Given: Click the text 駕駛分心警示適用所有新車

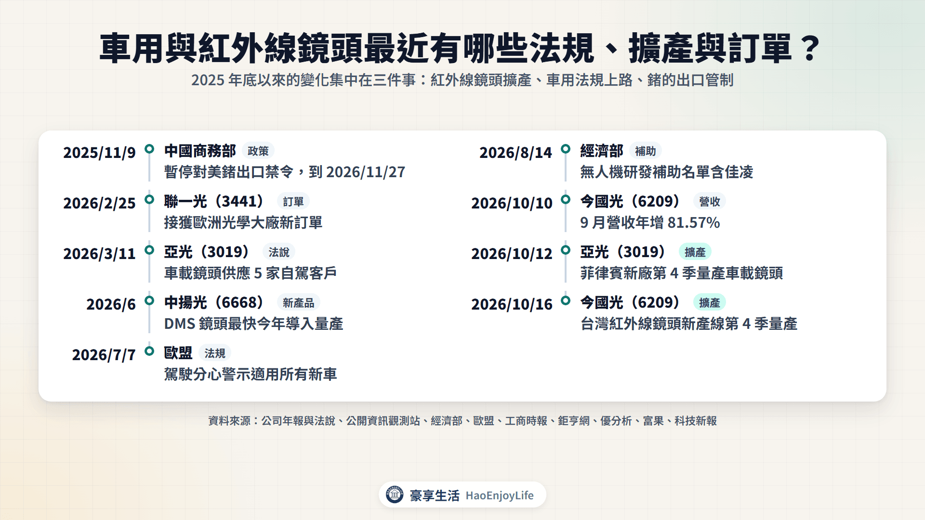Looking at the screenshot, I should 251,374.
